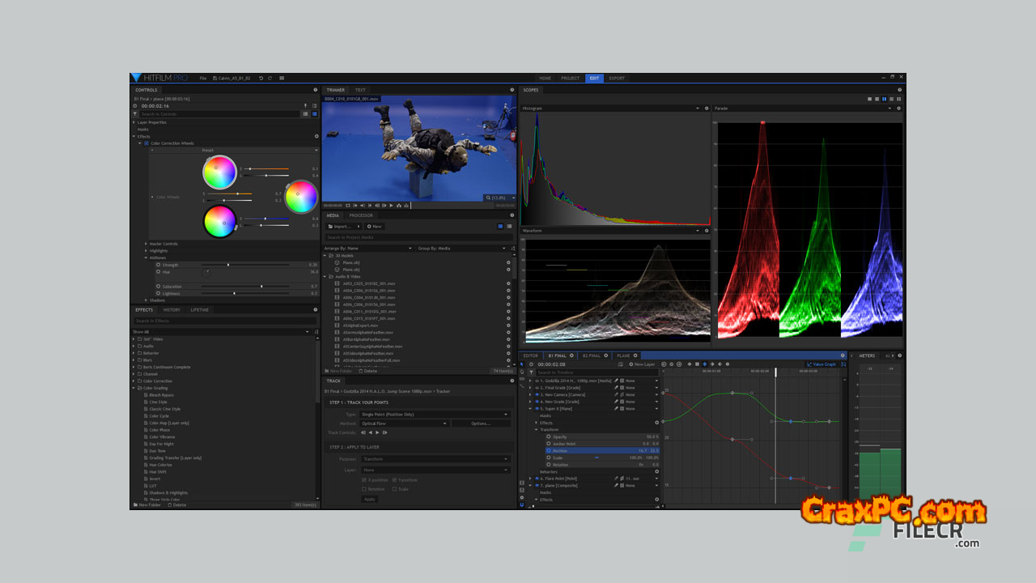Click the sort order icon in Media panel

tap(503, 249)
